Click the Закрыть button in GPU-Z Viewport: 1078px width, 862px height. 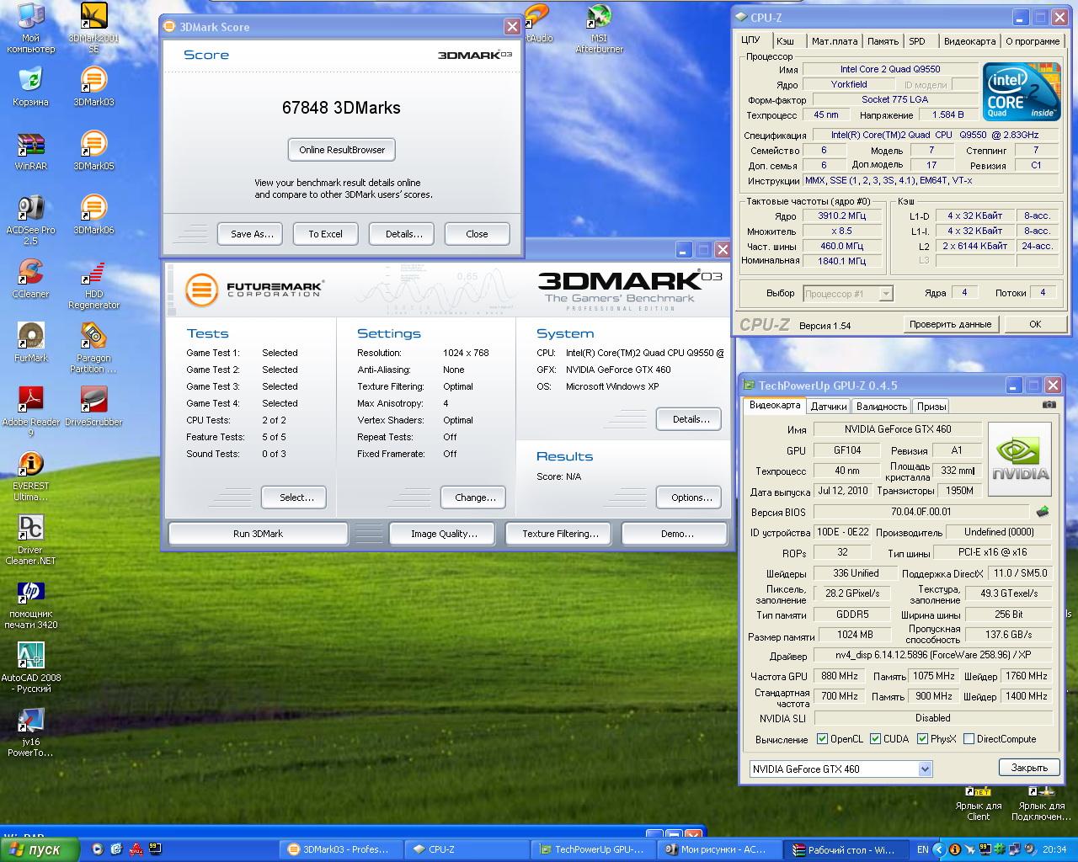coord(1029,768)
